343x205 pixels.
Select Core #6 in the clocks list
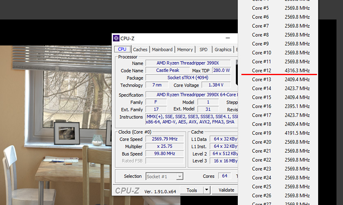click(278, 17)
